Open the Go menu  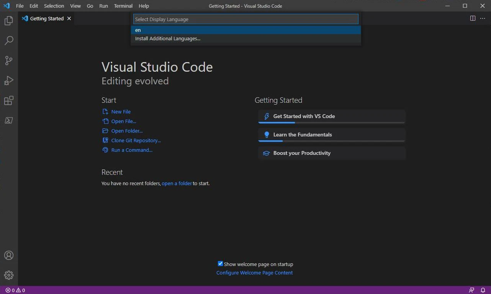[90, 6]
